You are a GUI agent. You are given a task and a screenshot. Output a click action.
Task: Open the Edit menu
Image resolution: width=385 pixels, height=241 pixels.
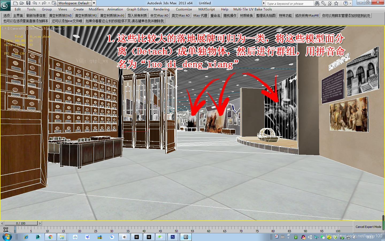[x=18, y=9]
